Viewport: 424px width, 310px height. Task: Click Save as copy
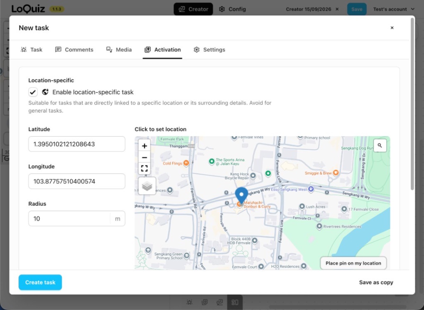tap(376, 282)
